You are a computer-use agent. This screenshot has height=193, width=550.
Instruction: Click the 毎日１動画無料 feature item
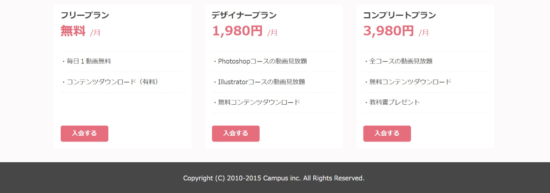click(86, 61)
